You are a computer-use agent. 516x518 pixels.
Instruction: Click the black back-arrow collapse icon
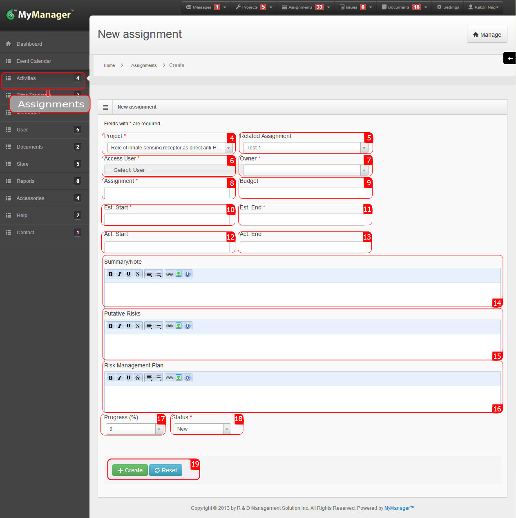click(x=509, y=58)
